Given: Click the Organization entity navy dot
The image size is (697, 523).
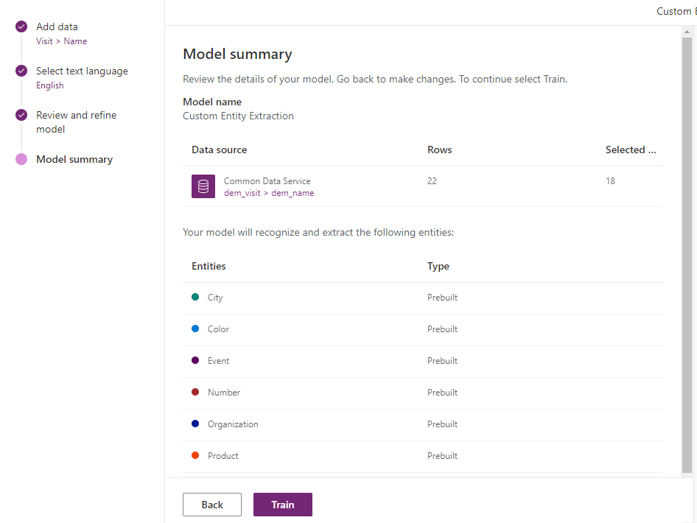Looking at the screenshot, I should pyautogui.click(x=195, y=424).
